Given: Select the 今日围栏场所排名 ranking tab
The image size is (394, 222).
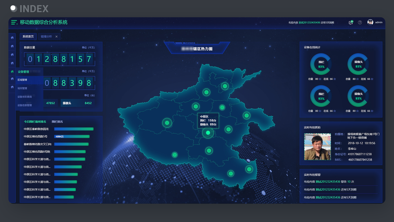Looking at the screenshot, I should pos(35,122).
